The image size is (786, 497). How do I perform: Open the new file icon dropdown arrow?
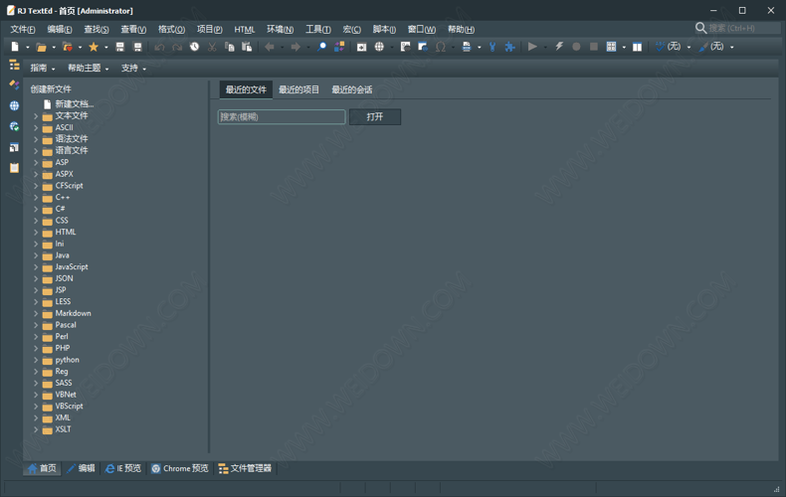pyautogui.click(x=28, y=48)
